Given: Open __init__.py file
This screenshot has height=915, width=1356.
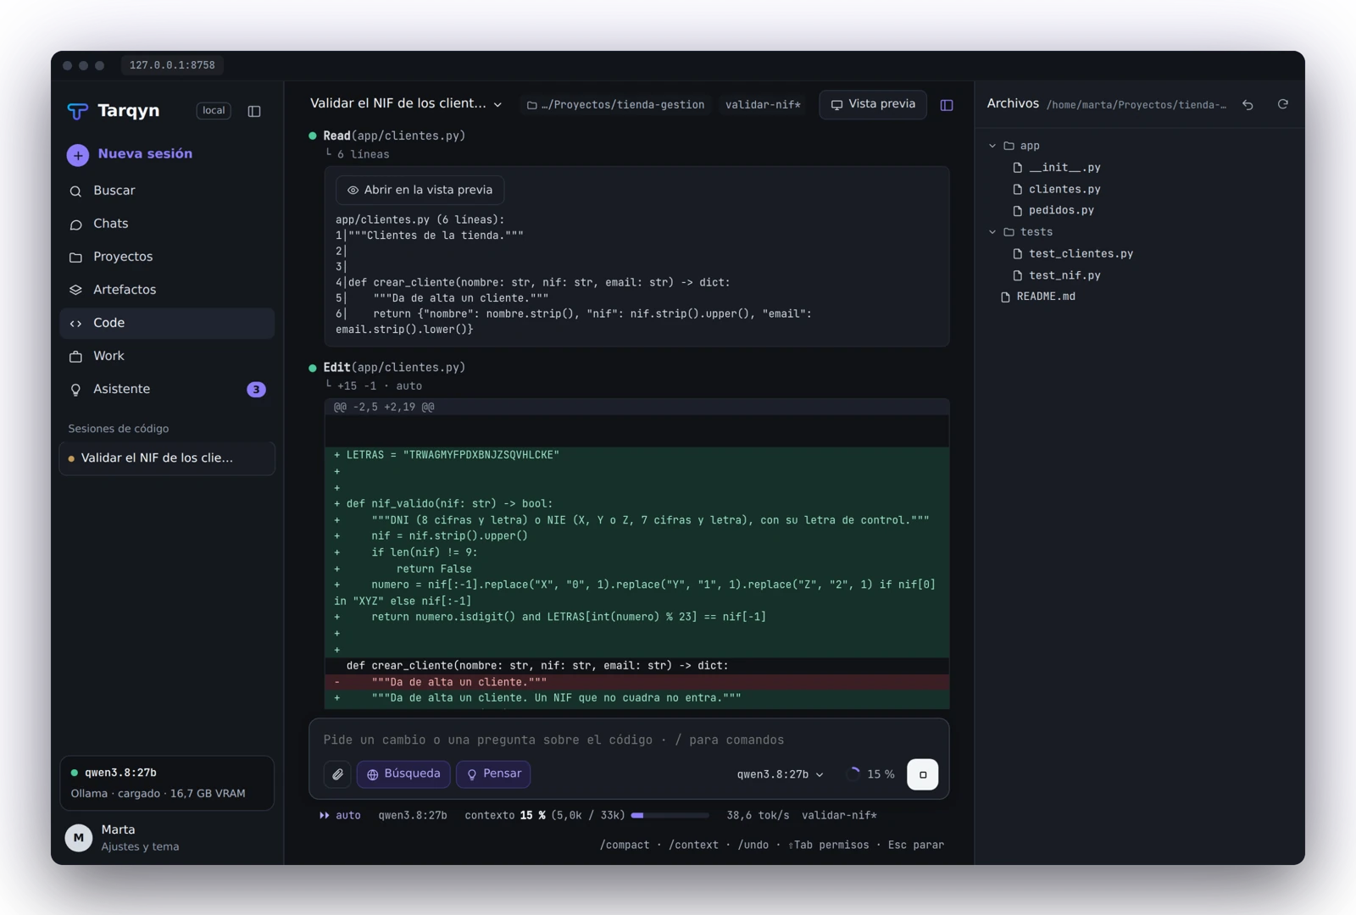Looking at the screenshot, I should (x=1057, y=168).
